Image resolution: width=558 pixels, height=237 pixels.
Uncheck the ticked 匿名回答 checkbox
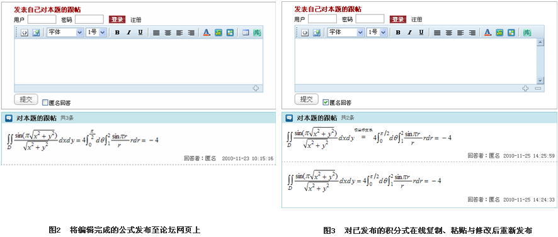click(325, 102)
